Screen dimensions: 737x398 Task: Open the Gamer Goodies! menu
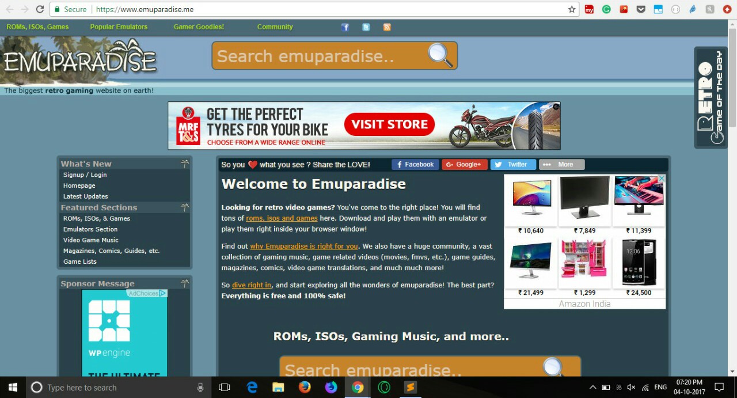[x=199, y=27]
